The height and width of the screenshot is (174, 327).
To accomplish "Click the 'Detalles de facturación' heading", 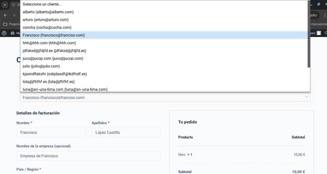I will pyautogui.click(x=38, y=113).
